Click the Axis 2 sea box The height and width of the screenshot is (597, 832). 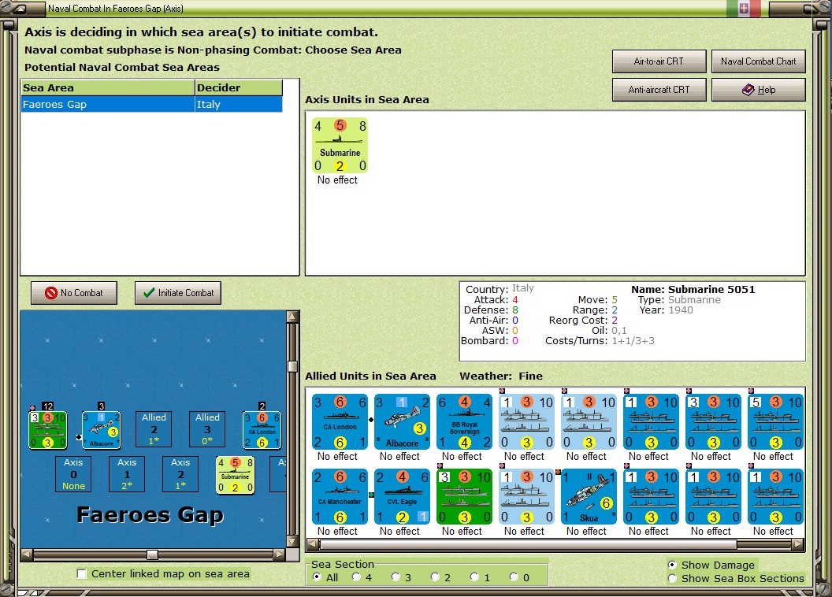coord(180,474)
